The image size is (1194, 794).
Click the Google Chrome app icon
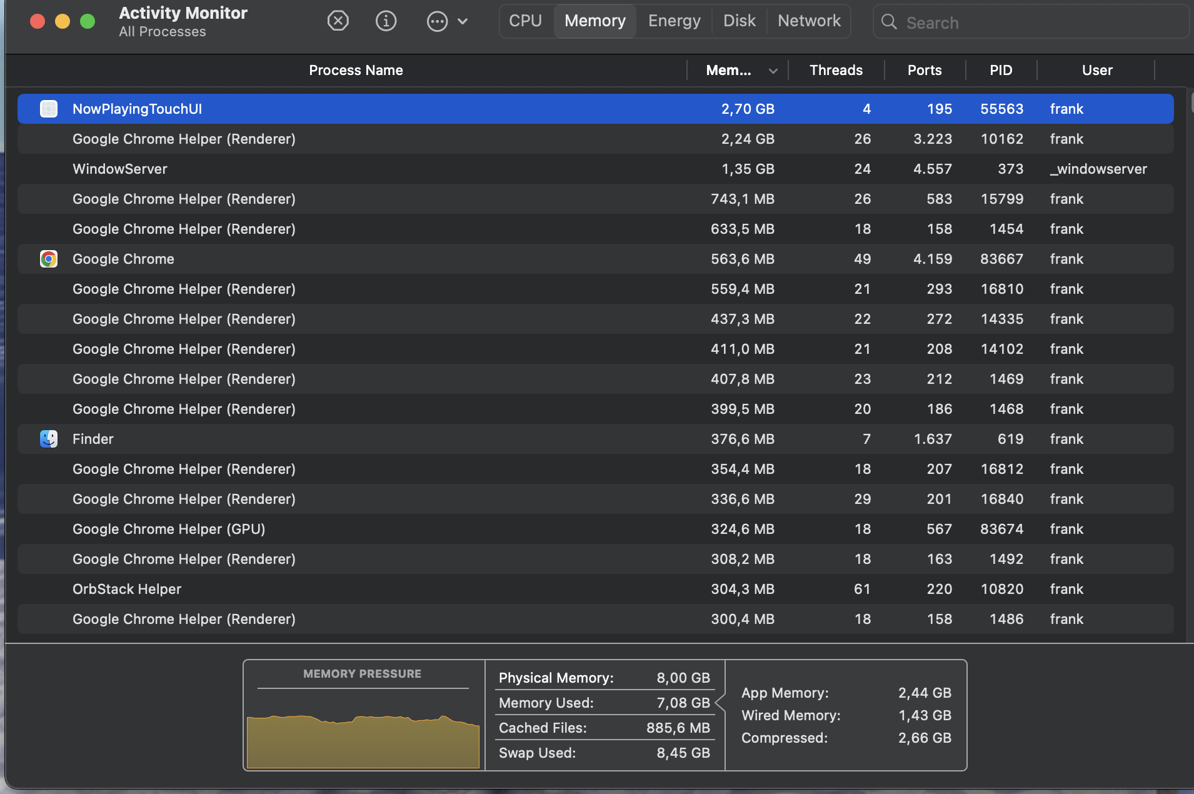coord(49,259)
